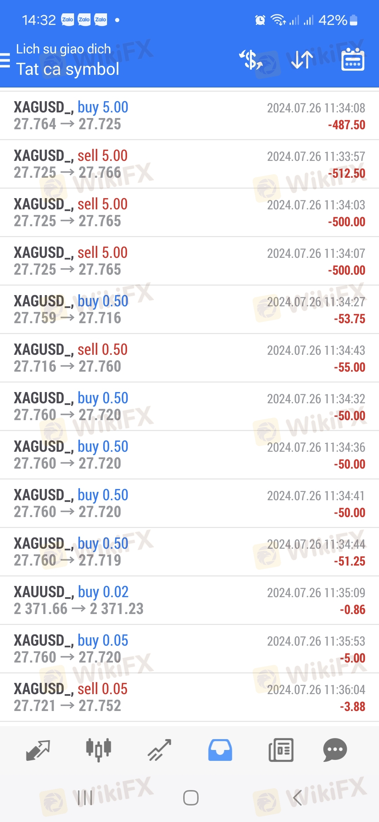The width and height of the screenshot is (379, 822).
Task: Open XAGUSD sell 0.05 trade at 11:36:04
Action: (189, 697)
